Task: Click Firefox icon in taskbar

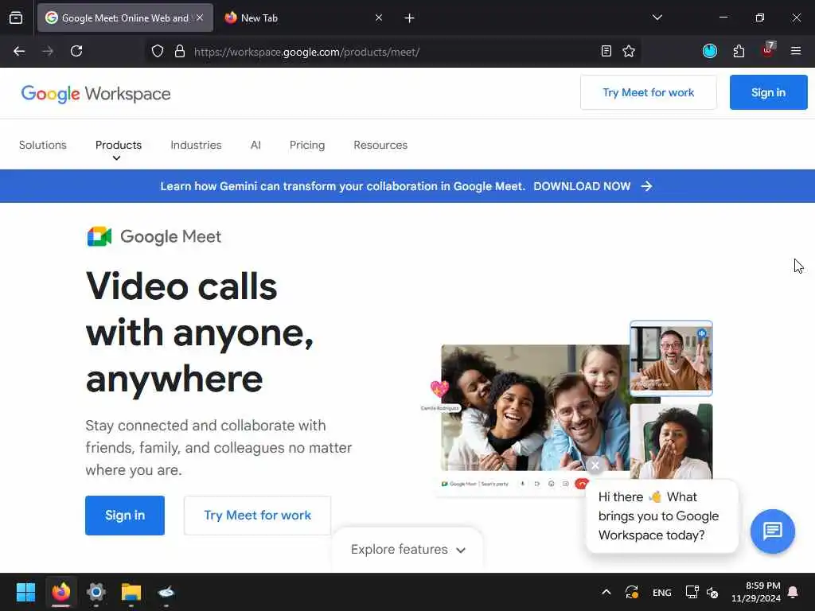Action: (x=60, y=592)
